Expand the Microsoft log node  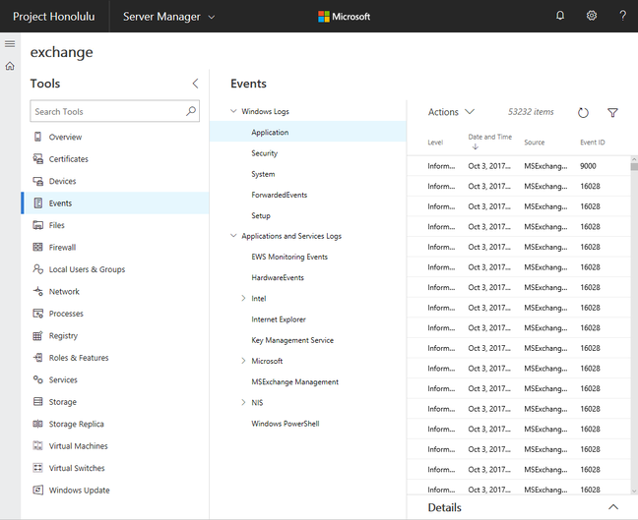pos(243,361)
